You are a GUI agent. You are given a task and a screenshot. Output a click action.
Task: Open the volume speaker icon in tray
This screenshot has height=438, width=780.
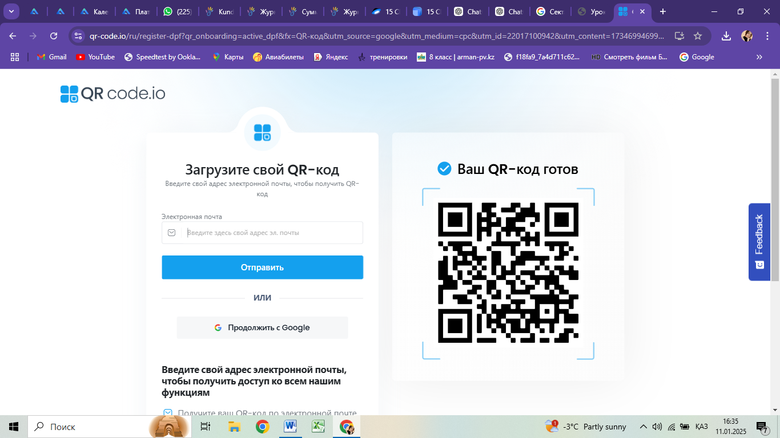[657, 427]
